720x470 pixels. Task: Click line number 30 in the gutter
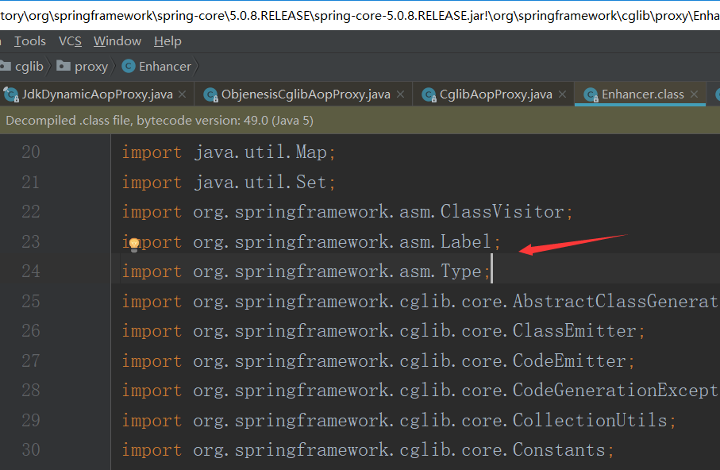pyautogui.click(x=31, y=450)
